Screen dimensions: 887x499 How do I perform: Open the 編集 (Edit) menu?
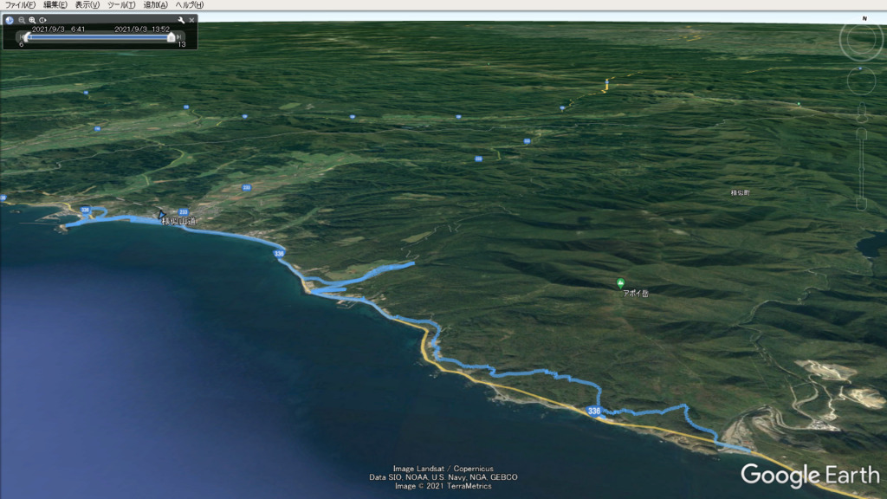click(55, 5)
